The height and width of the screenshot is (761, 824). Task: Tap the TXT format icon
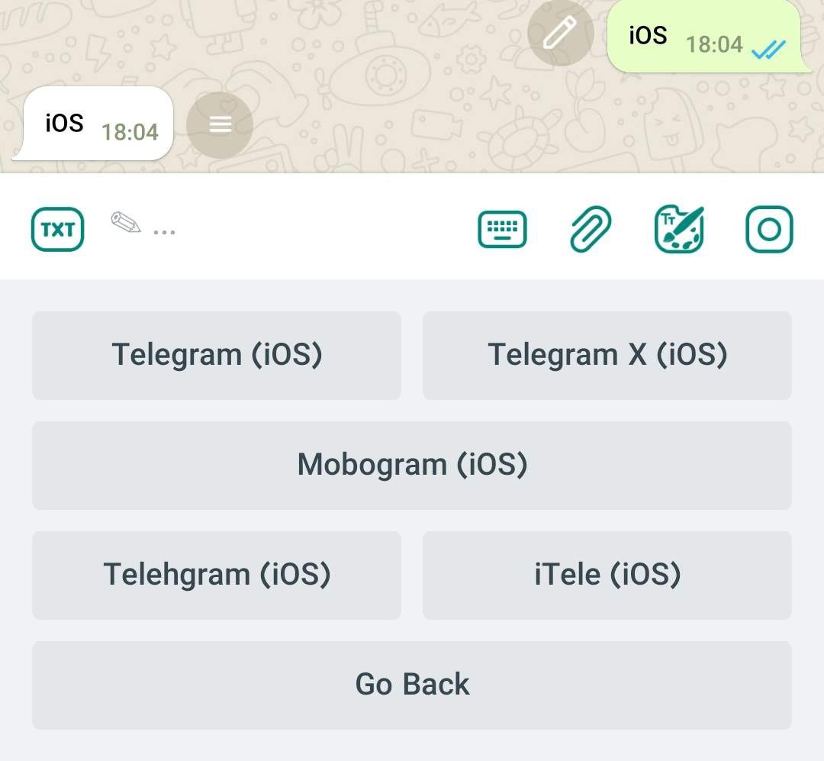click(x=57, y=229)
